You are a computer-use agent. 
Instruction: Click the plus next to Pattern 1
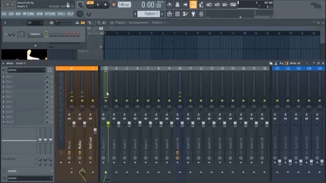[x=162, y=14]
